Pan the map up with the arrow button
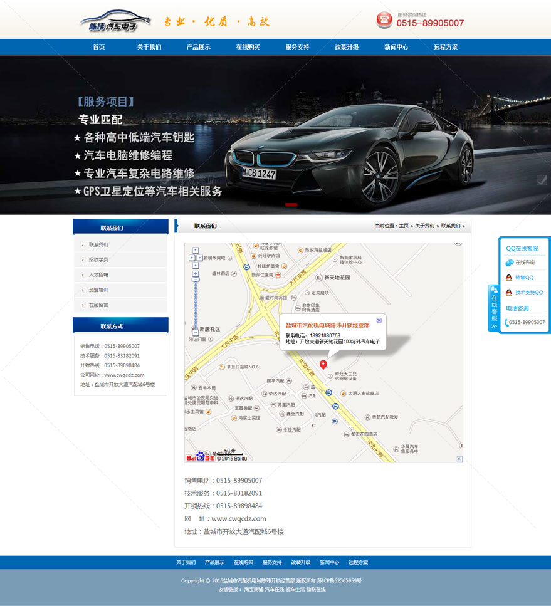The width and height of the screenshot is (551, 606). click(x=196, y=251)
